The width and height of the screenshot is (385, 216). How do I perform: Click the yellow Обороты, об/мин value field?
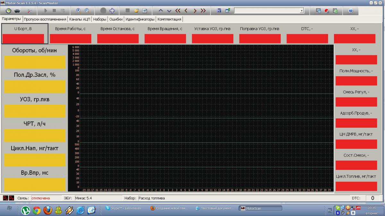click(35, 62)
